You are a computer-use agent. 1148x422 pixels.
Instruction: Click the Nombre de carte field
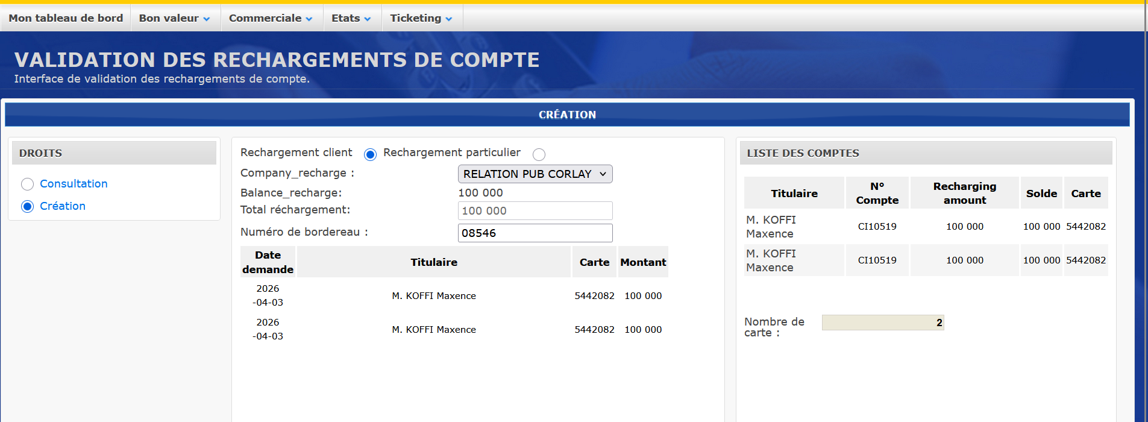coord(882,323)
